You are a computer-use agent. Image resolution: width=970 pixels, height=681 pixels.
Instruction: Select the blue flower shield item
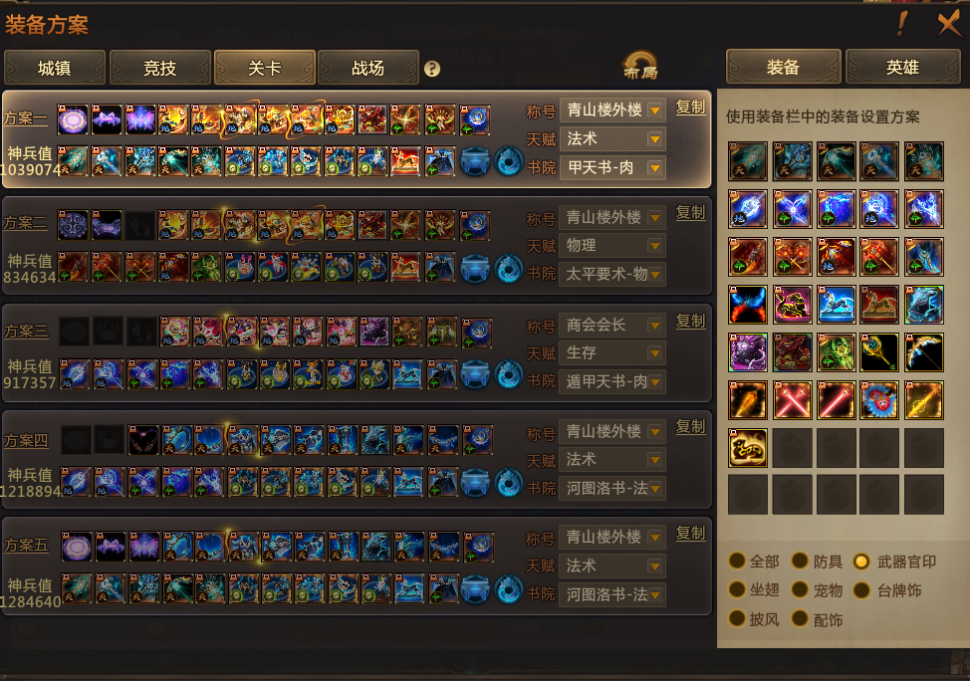click(879, 400)
